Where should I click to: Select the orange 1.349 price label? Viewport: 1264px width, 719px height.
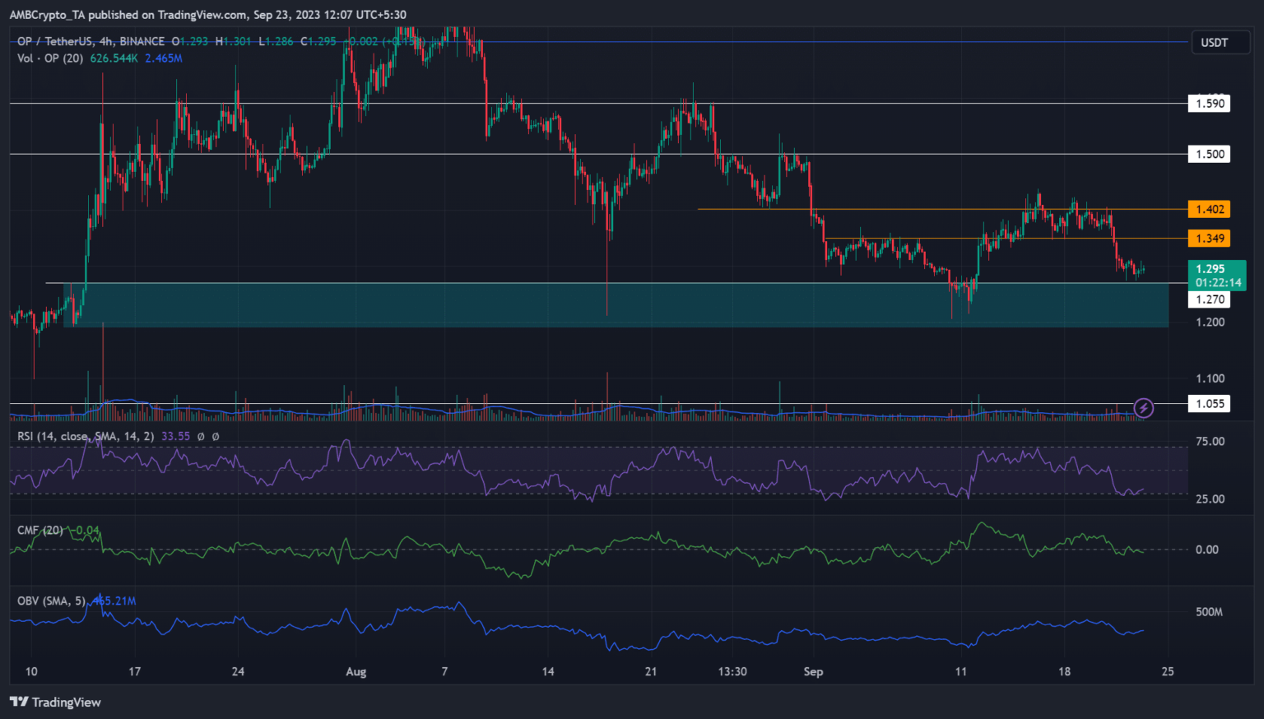tap(1209, 239)
